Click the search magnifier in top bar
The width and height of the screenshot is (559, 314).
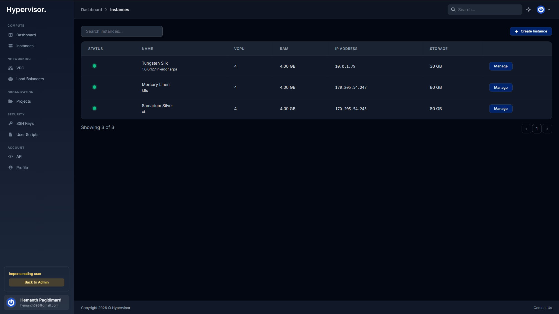453,9
